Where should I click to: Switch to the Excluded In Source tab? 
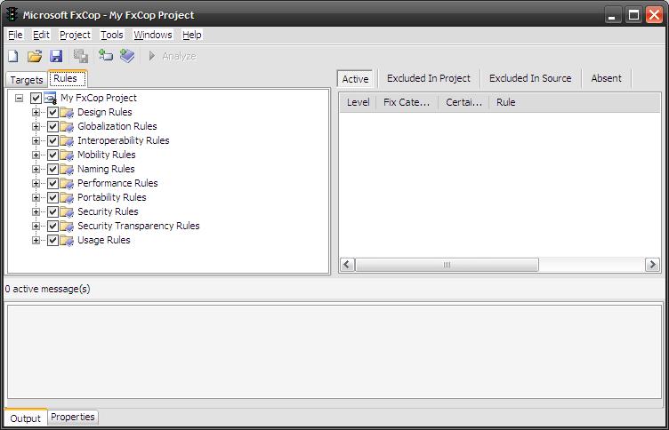(x=530, y=78)
